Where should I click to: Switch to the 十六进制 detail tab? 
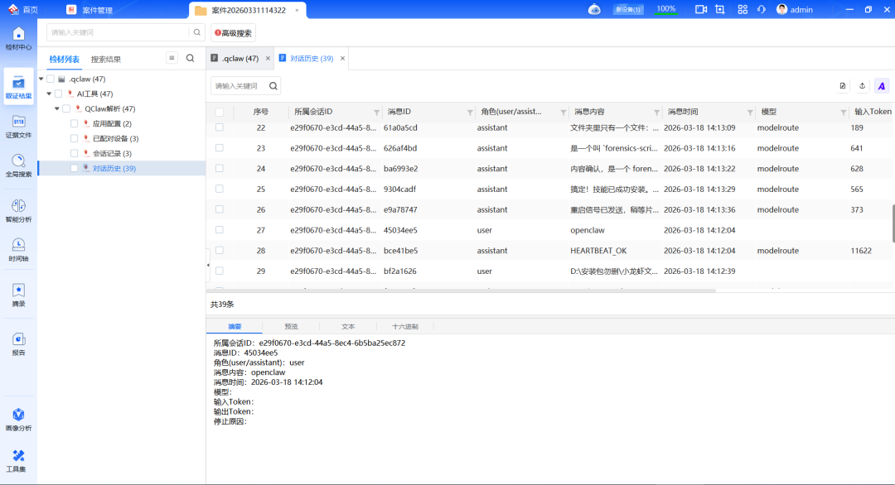click(x=405, y=327)
